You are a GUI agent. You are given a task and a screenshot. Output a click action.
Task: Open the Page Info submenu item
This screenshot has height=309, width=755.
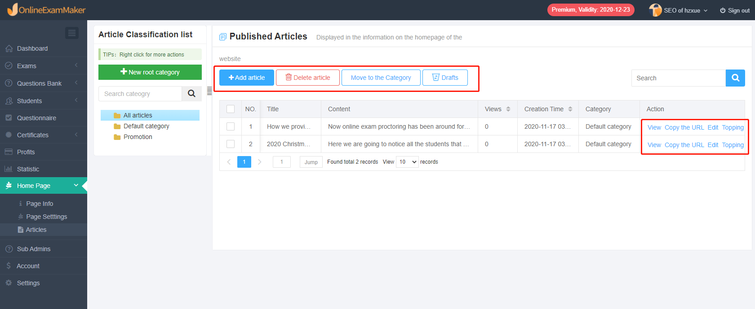point(40,204)
